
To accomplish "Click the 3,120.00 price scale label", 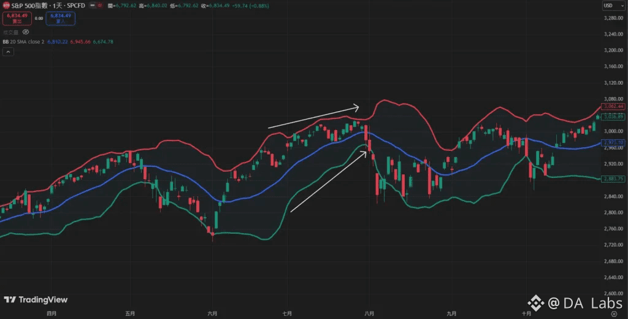I will coord(615,83).
